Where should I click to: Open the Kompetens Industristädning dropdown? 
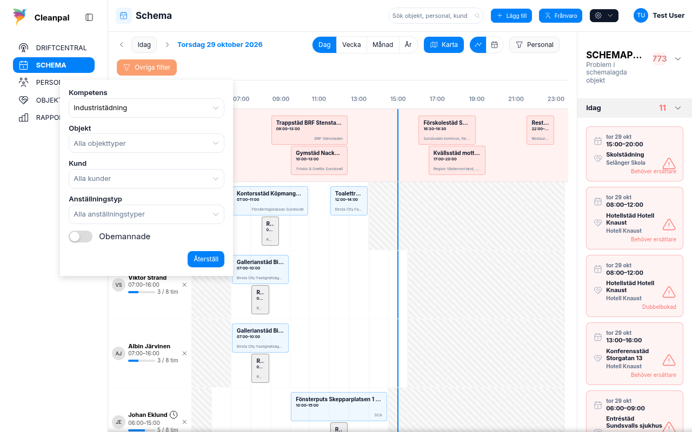(147, 108)
